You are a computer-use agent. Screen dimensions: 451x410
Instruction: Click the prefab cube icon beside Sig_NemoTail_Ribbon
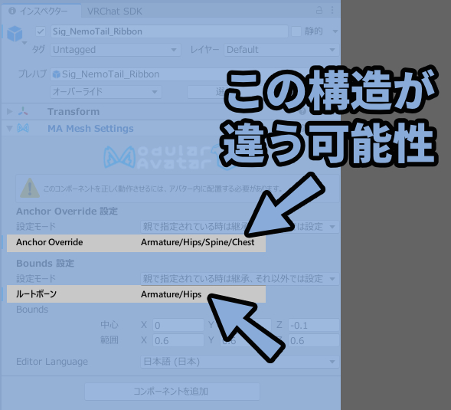tap(57, 74)
